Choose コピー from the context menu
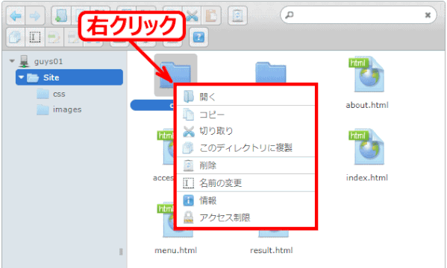The height and width of the screenshot is (268, 447). 246,115
